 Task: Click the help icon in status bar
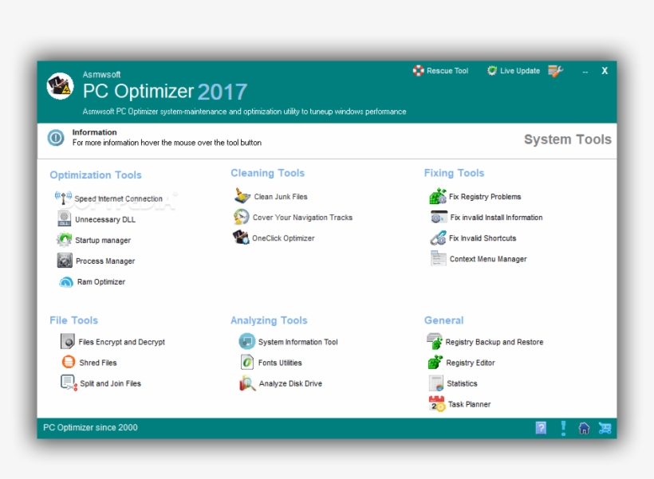pyautogui.click(x=541, y=428)
